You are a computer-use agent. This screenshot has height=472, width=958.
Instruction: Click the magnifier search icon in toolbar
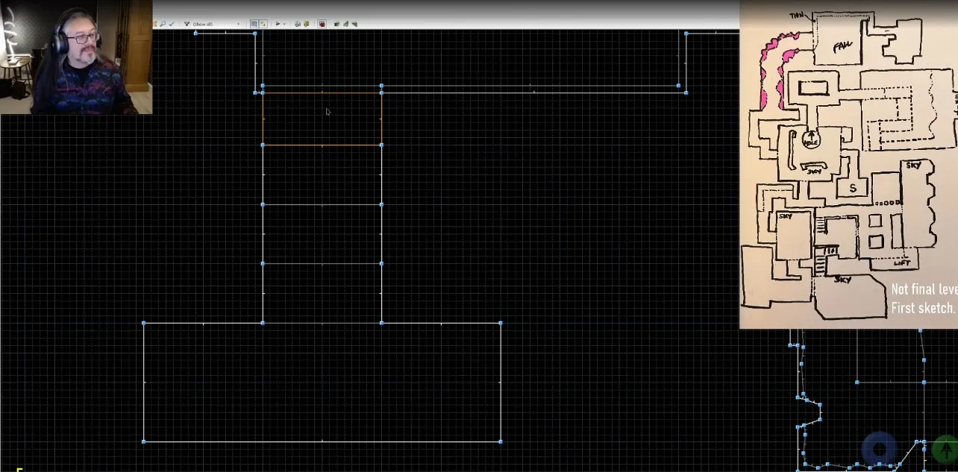[163, 24]
